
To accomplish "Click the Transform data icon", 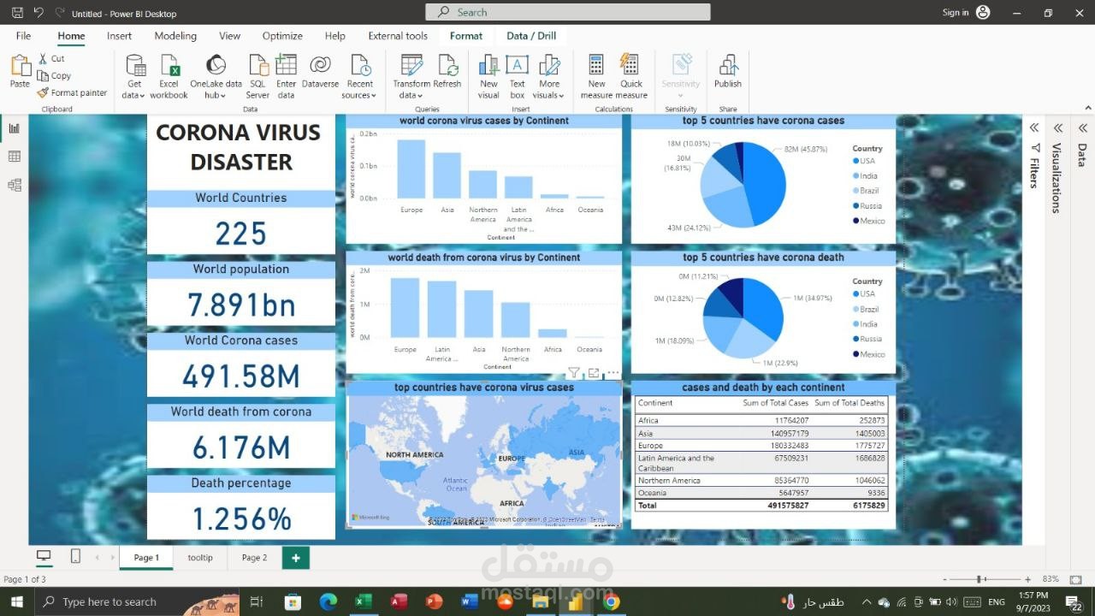I will pos(411,66).
